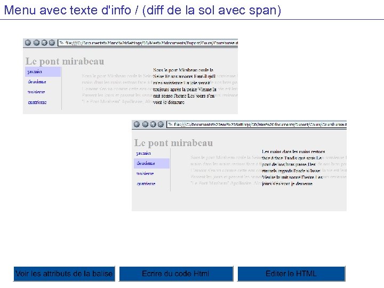Click Back button in upper browser screenshot
384x288 pixels.
(x=28, y=43)
